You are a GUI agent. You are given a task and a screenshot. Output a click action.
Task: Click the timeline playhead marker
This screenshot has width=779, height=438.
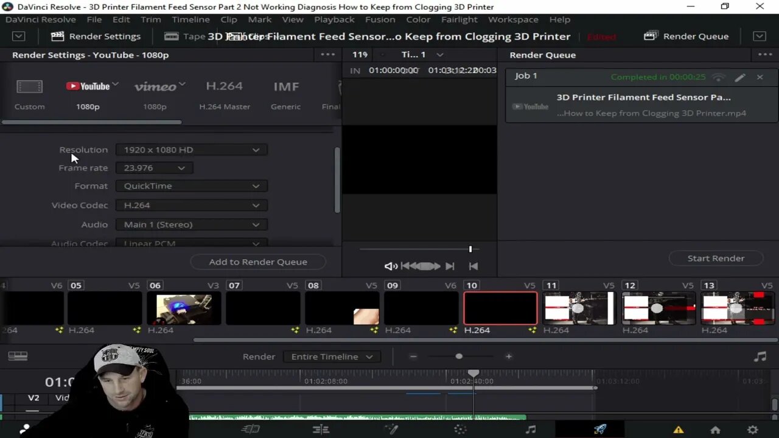point(473,373)
